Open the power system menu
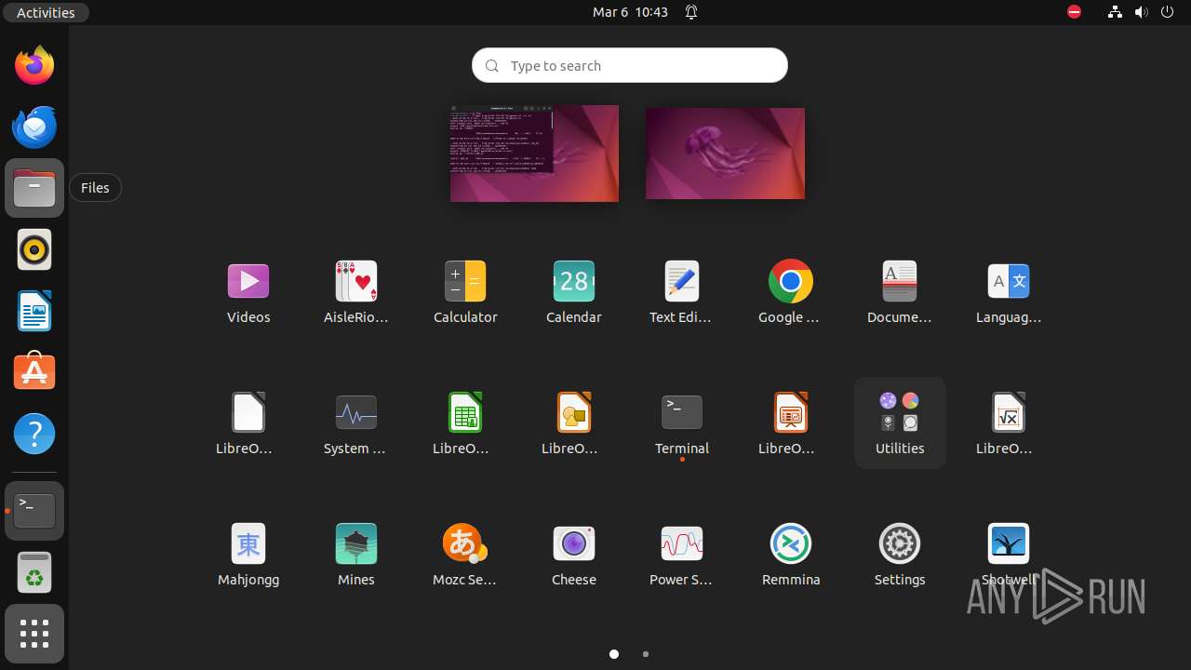The image size is (1191, 670). click(1167, 12)
